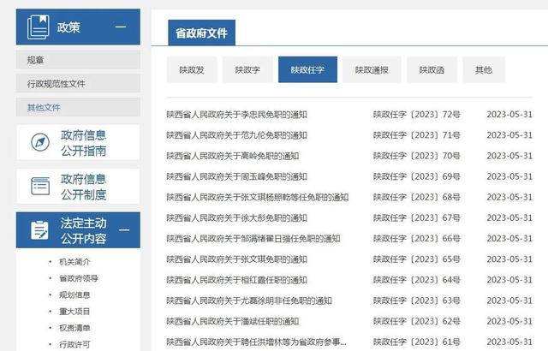Click document number 陕政任字〔2023〕70号
Image resolution: width=548 pixels, height=351 pixels.
417,156
